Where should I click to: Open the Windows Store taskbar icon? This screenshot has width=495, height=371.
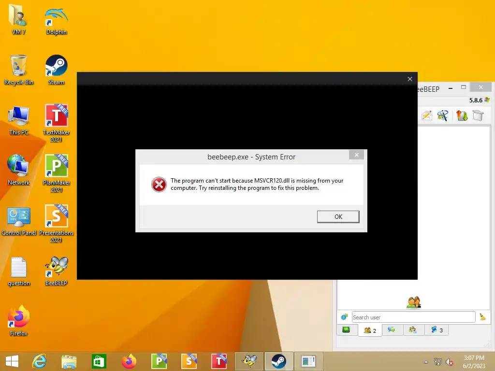click(99, 361)
